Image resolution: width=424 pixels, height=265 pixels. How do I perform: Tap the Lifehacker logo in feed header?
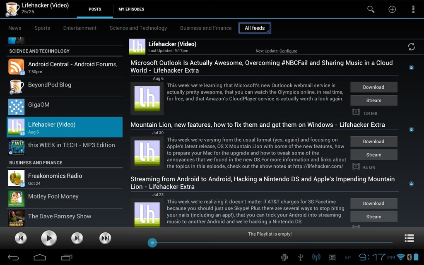point(137,47)
